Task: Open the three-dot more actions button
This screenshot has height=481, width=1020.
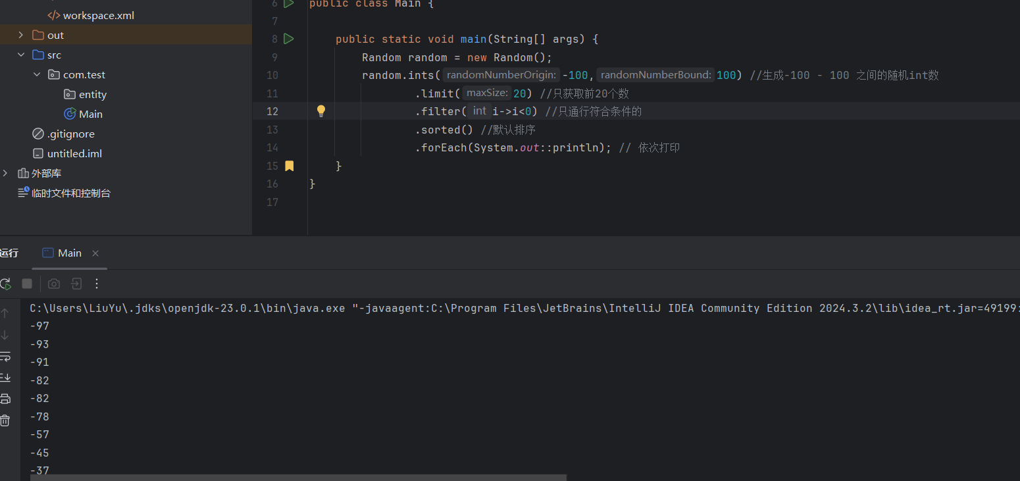Action: pos(96,283)
